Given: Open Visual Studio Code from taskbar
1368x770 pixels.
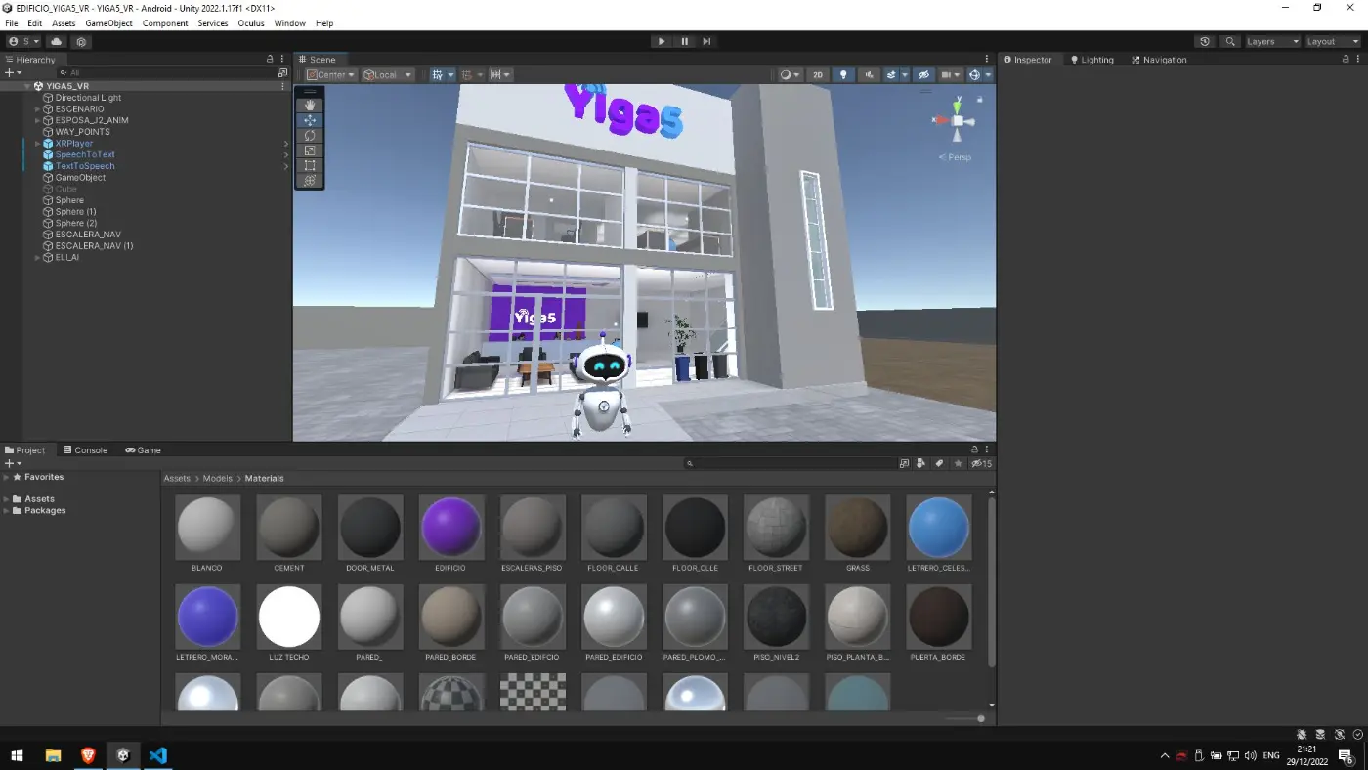Looking at the screenshot, I should coord(158,755).
